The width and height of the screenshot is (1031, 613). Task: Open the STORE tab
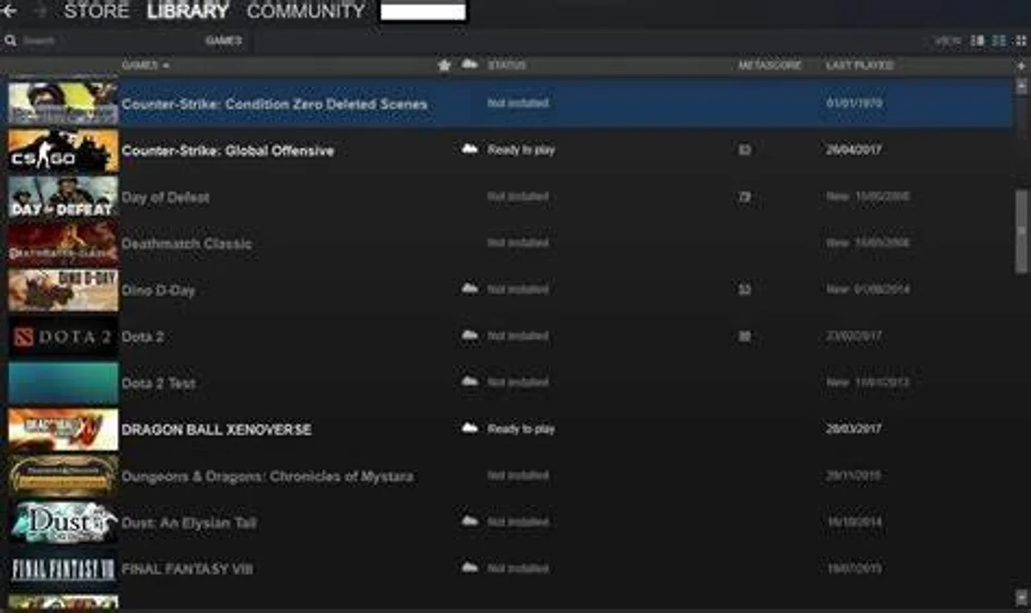pyautogui.click(x=96, y=11)
